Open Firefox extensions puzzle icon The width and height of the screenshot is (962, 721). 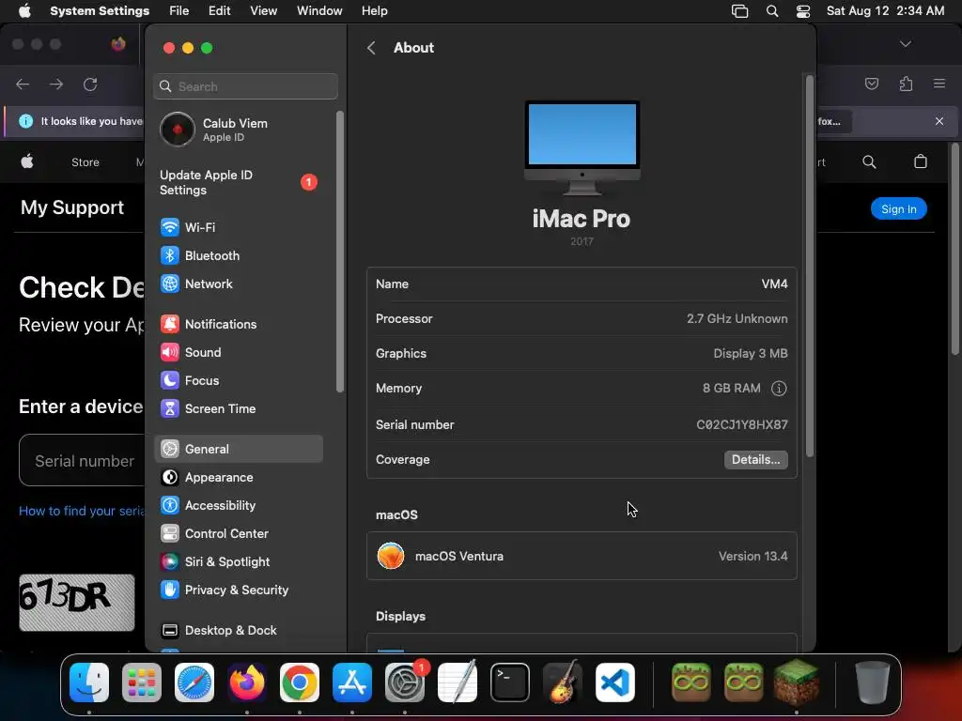(906, 84)
